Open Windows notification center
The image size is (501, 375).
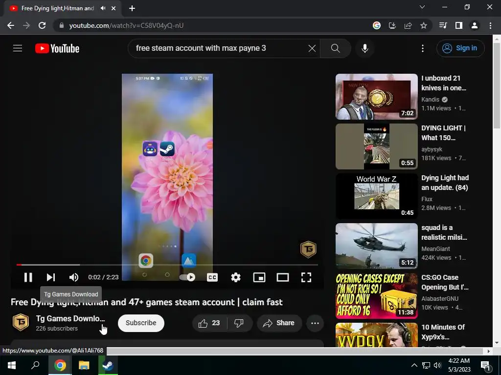pyautogui.click(x=485, y=365)
